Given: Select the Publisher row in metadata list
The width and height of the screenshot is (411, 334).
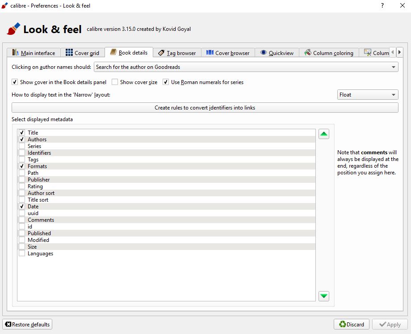Looking at the screenshot, I should (38, 180).
